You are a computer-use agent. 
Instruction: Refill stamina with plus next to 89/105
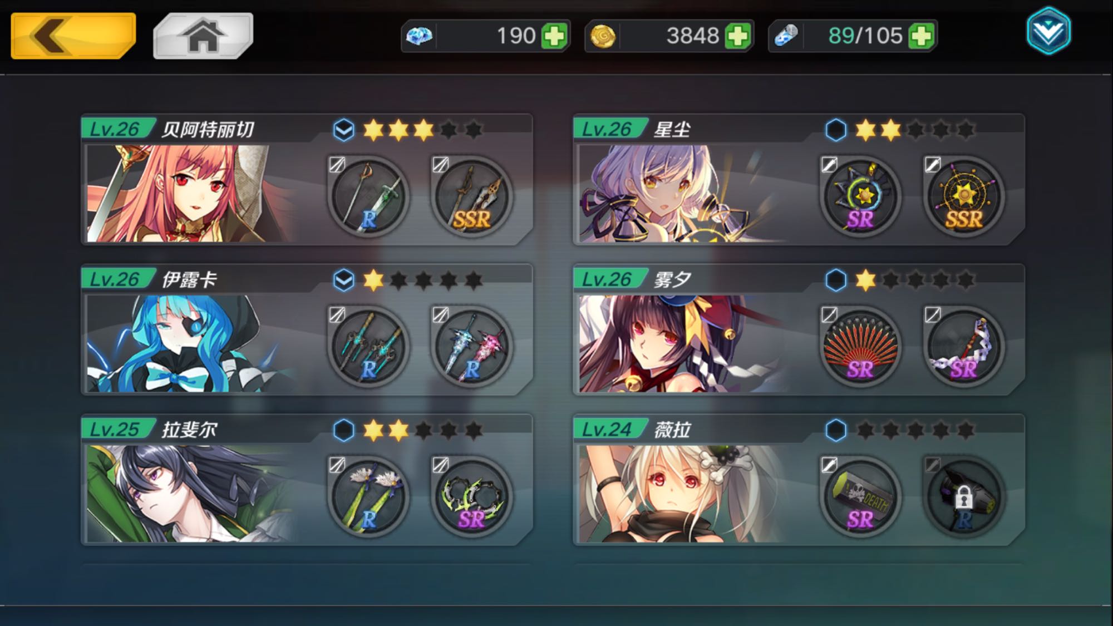922,36
